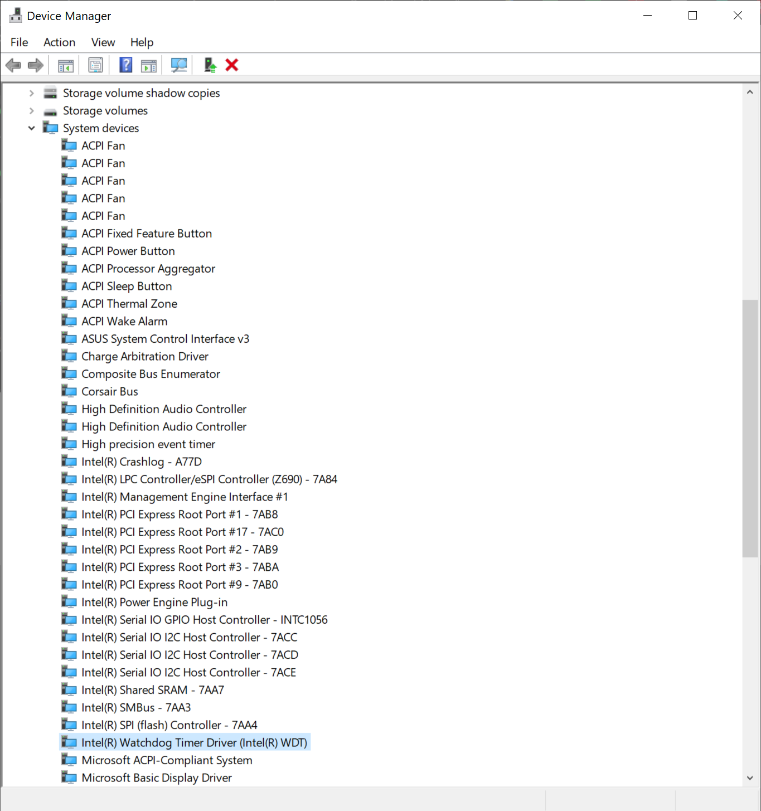Click the icon beside Intel(R) Crashlog - A77D
This screenshot has width=761, height=811.
point(69,462)
